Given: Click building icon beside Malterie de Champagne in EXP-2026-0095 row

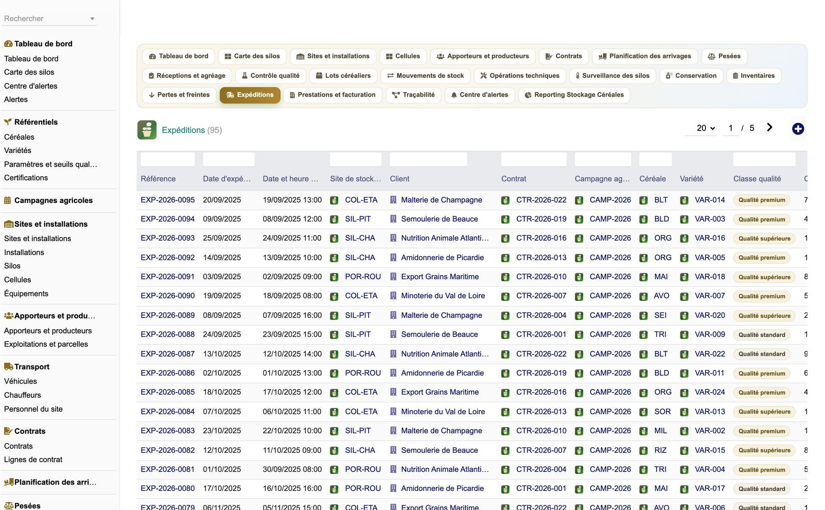Looking at the screenshot, I should (x=393, y=200).
